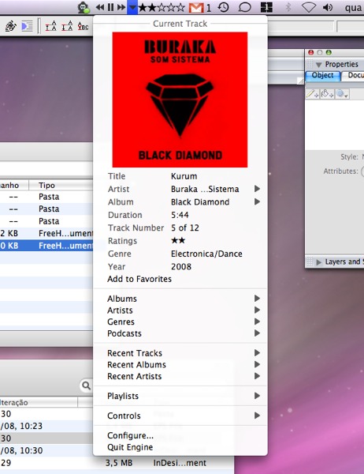
Task: Click globe dropdown icon in Properties panel
Action: (x=342, y=94)
